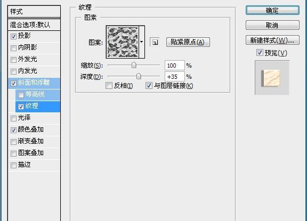307x221 pixels.
Task: Open the 光泽 settings row
Action: click(34, 118)
